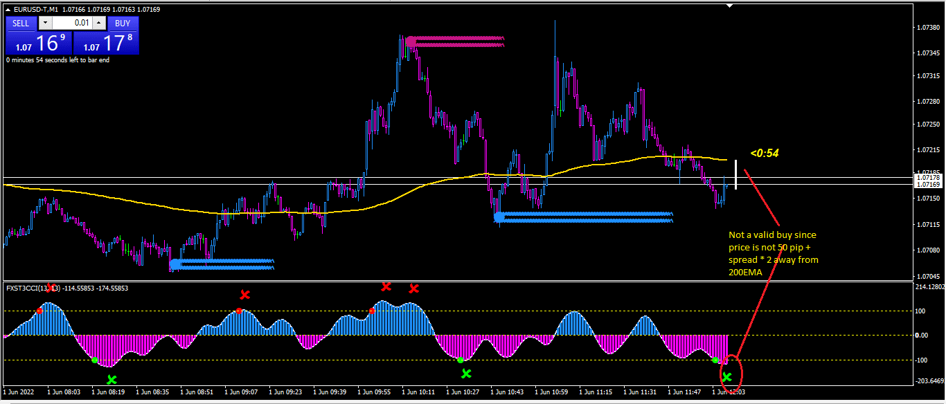Click the SELL button
This screenshot has height=404, width=946.
pos(21,23)
